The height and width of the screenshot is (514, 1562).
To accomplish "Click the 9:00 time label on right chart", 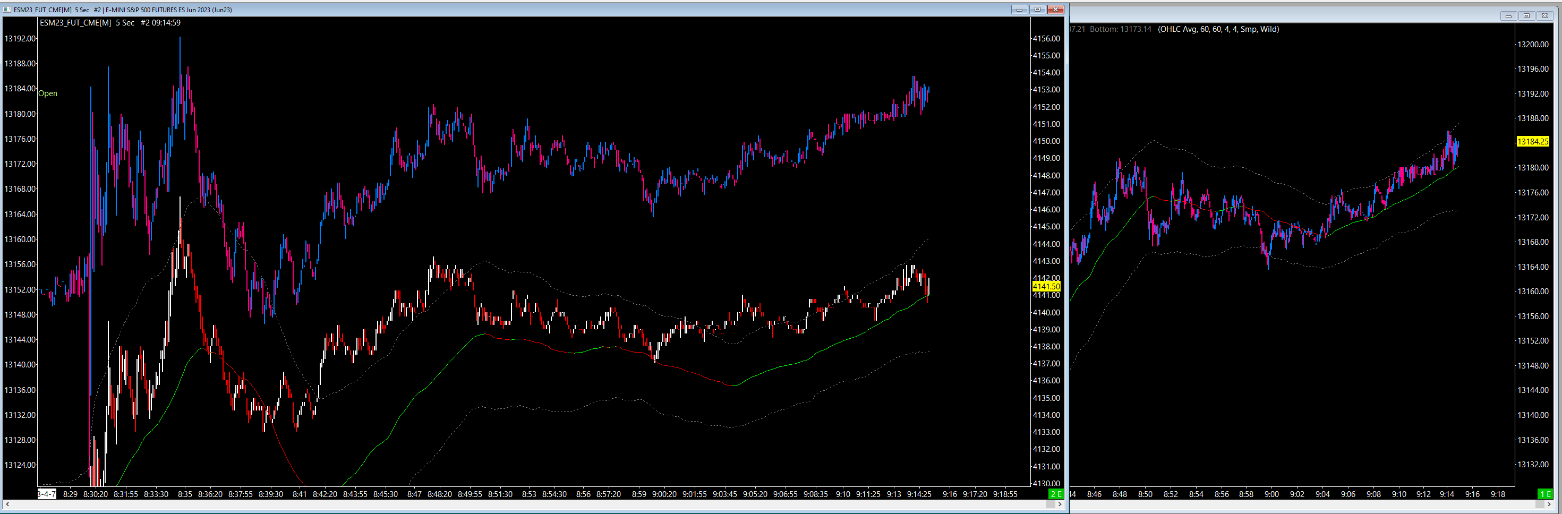I will (1271, 494).
